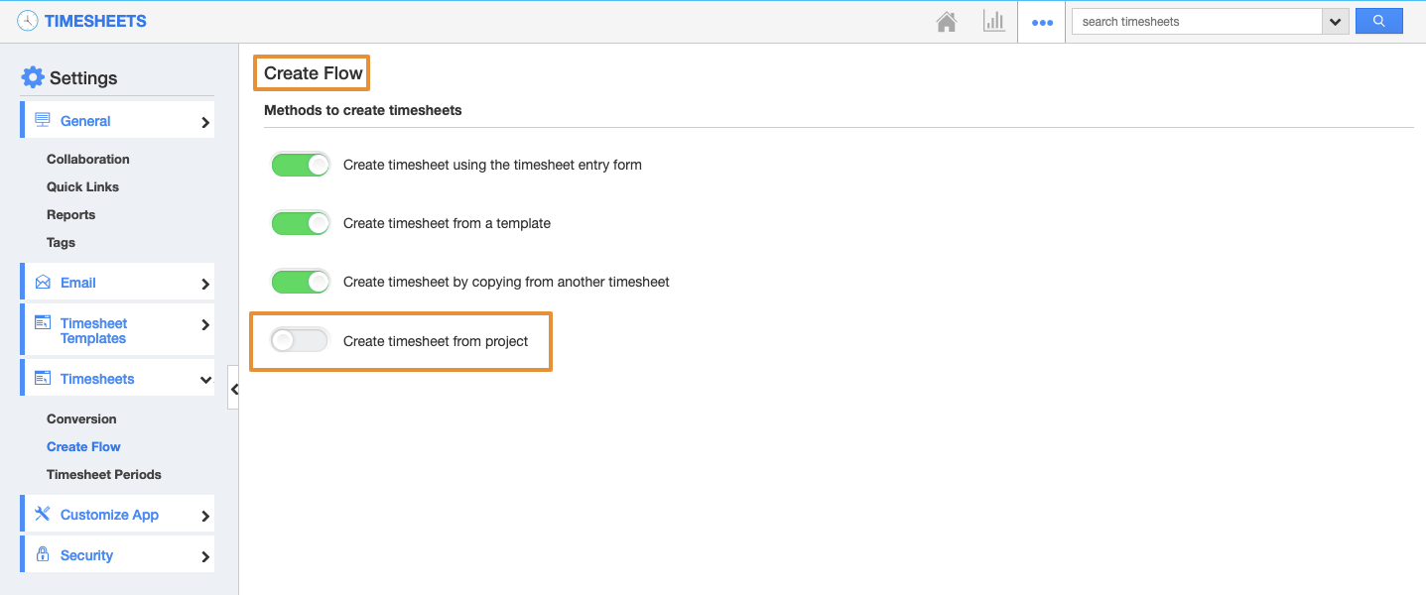The image size is (1426, 595).
Task: Click the Timesheets clock logo icon
Action: 28,21
